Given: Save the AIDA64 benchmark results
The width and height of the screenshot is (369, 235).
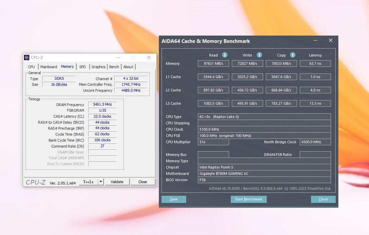Looking at the screenshot, I should 174,199.
